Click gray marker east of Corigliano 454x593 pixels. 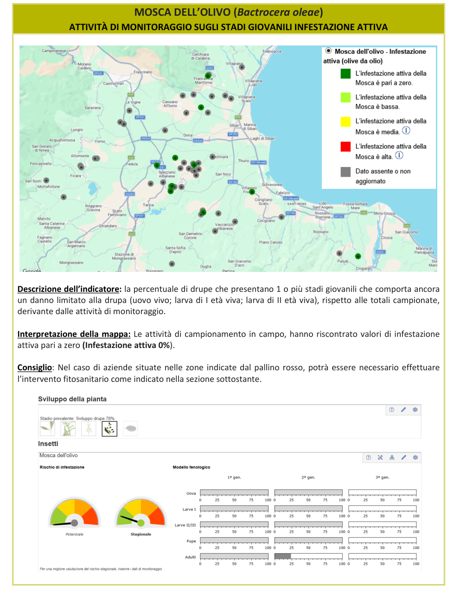(x=281, y=217)
